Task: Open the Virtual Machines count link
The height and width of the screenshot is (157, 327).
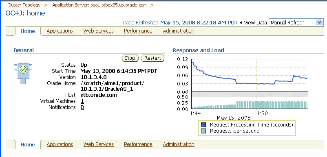Action: point(82,101)
